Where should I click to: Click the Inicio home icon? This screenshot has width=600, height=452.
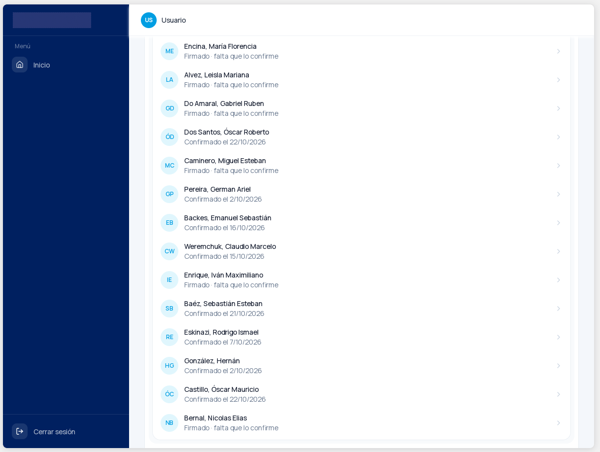[x=20, y=65]
